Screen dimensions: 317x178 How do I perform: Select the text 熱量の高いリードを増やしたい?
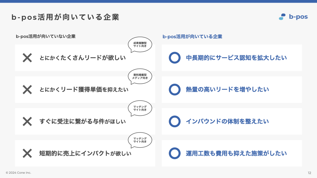(x=228, y=90)
